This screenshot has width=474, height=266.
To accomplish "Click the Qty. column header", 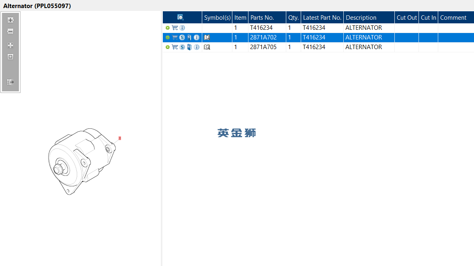I will click(293, 18).
